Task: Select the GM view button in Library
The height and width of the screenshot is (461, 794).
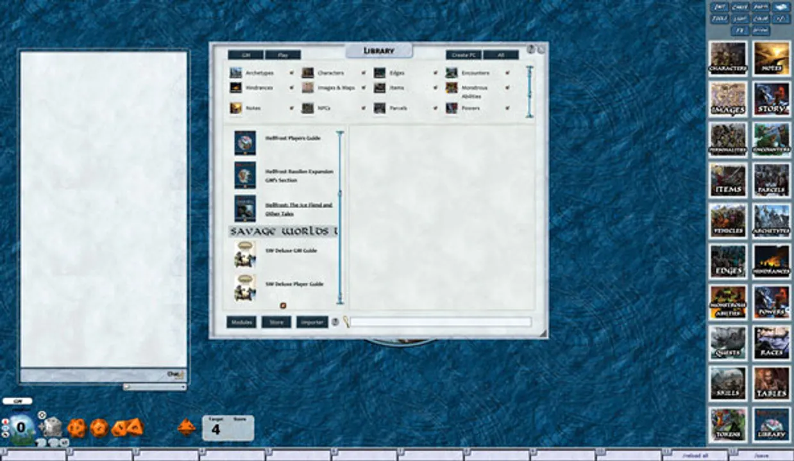Action: pos(246,55)
